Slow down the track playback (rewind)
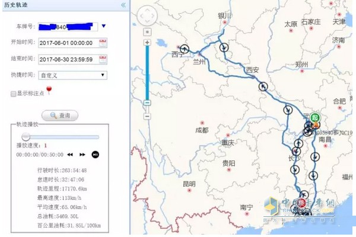 [x=69, y=155]
